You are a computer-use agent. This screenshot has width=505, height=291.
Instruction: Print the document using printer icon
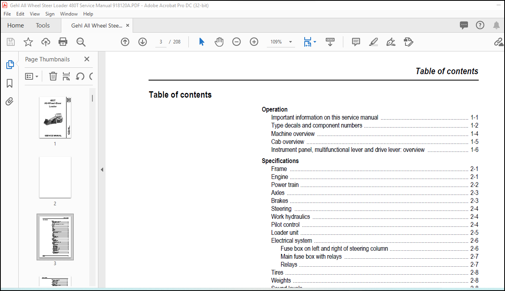tap(63, 42)
